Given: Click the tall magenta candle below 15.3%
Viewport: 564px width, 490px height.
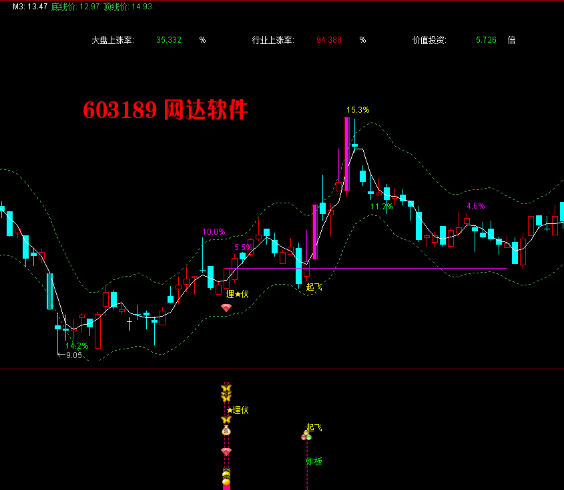Looking at the screenshot, I should pyautogui.click(x=346, y=153).
